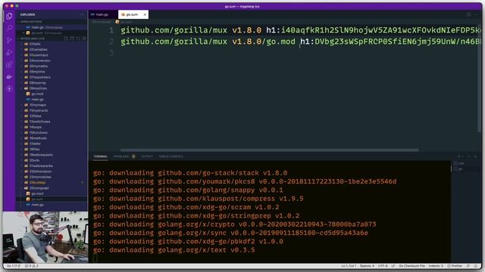
Task: Open the Docker whale icon view
Action: (9, 76)
